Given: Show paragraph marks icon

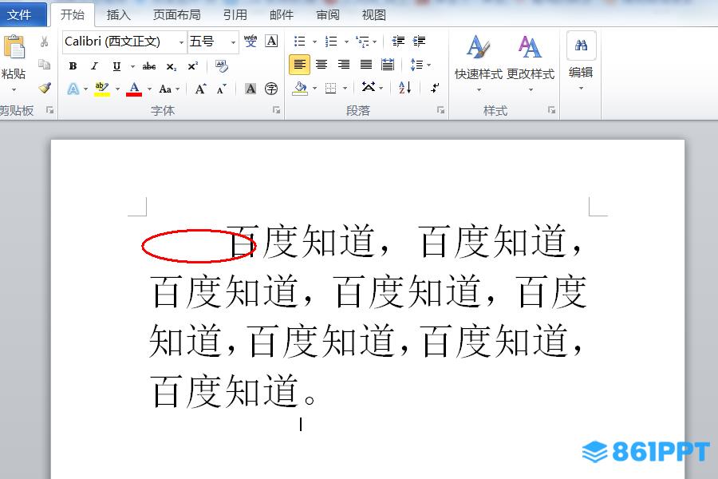Looking at the screenshot, I should click(435, 88).
